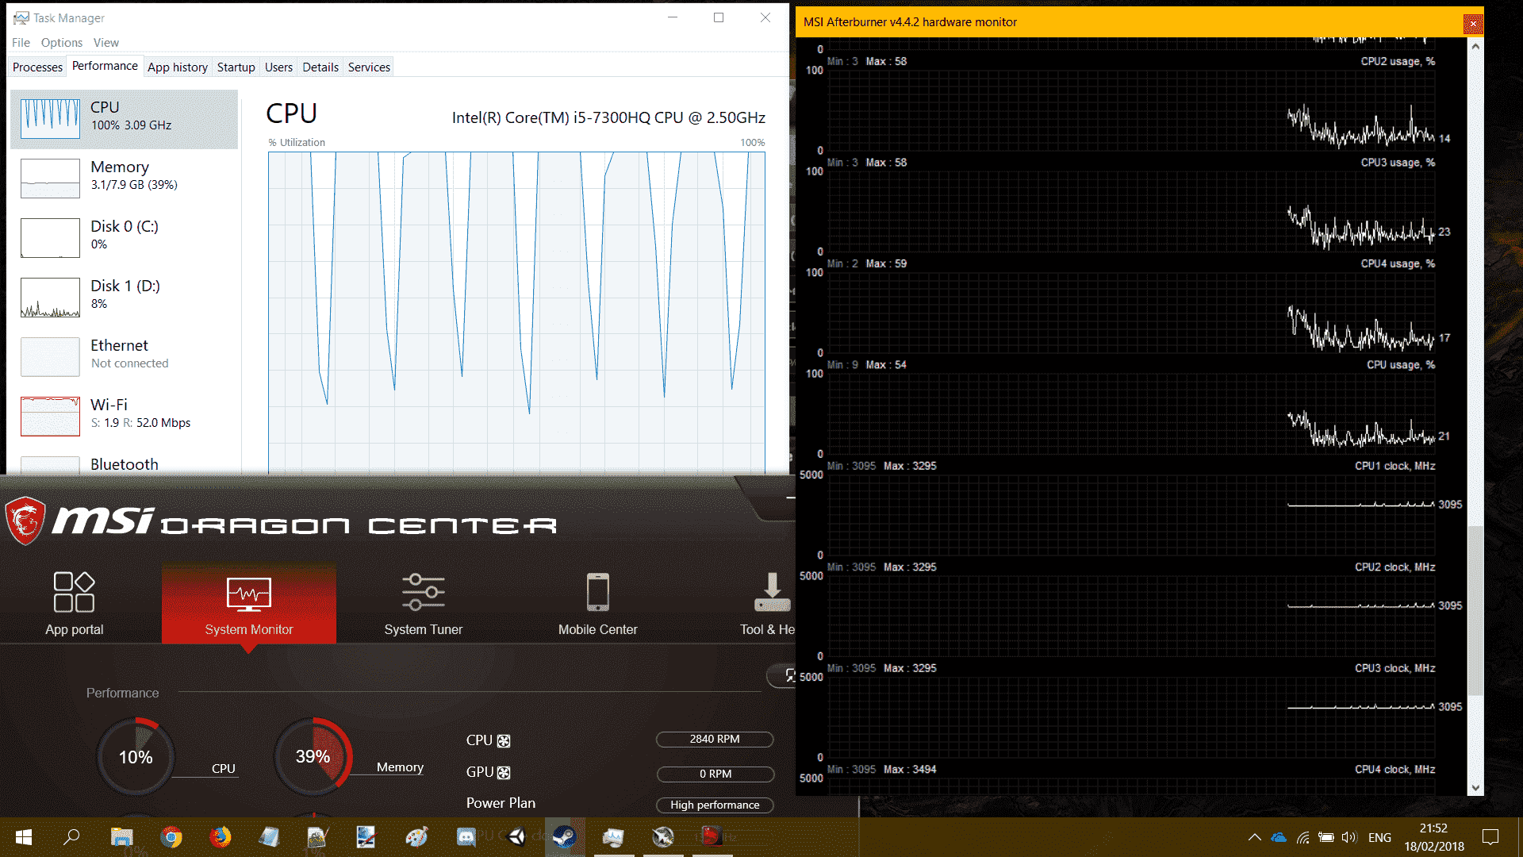Maximize the Task Manager window
This screenshot has height=857, width=1523.
[x=719, y=17]
